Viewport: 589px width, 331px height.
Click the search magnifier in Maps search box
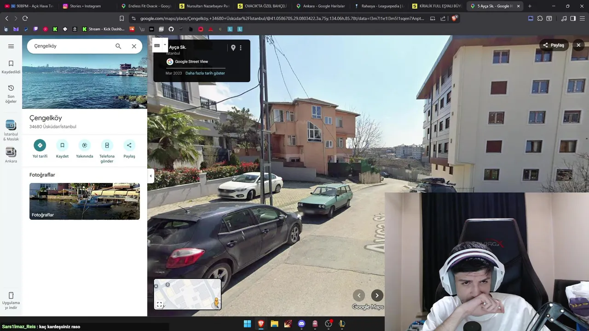118,46
